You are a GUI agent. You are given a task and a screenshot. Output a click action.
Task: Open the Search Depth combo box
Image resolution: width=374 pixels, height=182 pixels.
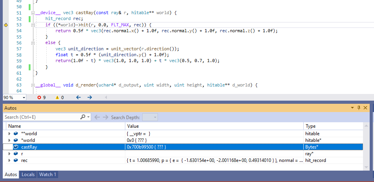150,117
